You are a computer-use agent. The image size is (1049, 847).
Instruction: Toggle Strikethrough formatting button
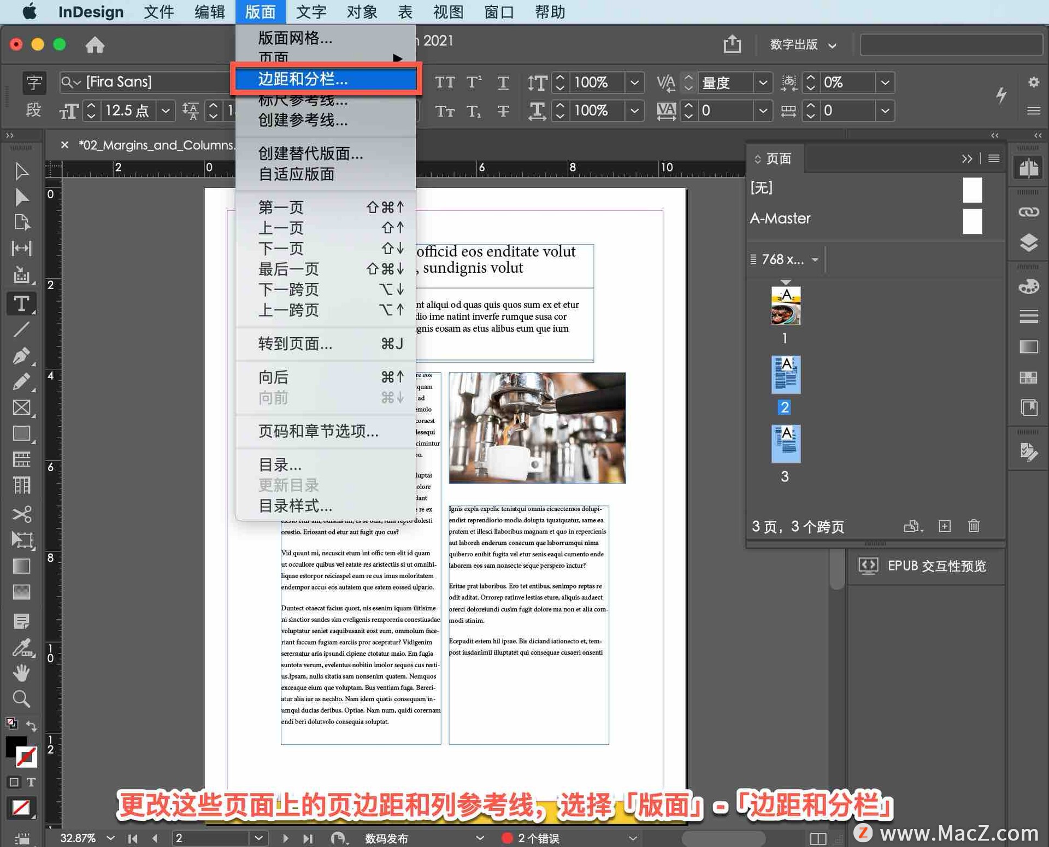[503, 111]
